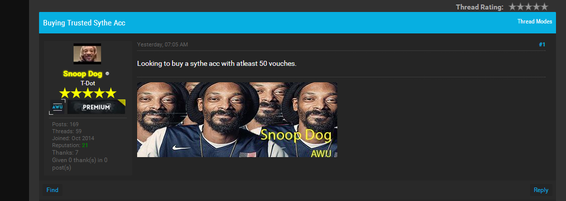Click the yellow user rank stars
Screen dimensions: 566x201
tap(88, 93)
